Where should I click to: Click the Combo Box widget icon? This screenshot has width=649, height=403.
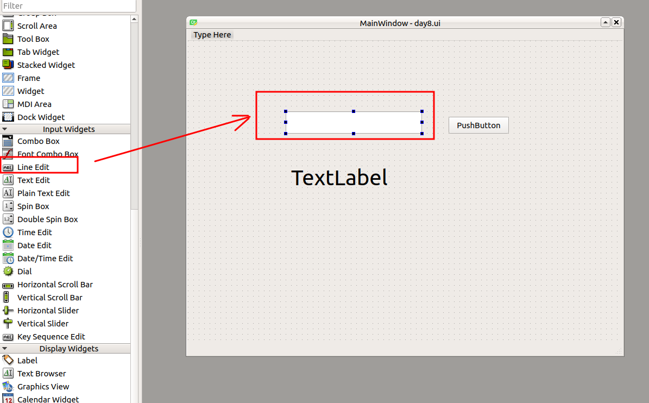(8, 141)
